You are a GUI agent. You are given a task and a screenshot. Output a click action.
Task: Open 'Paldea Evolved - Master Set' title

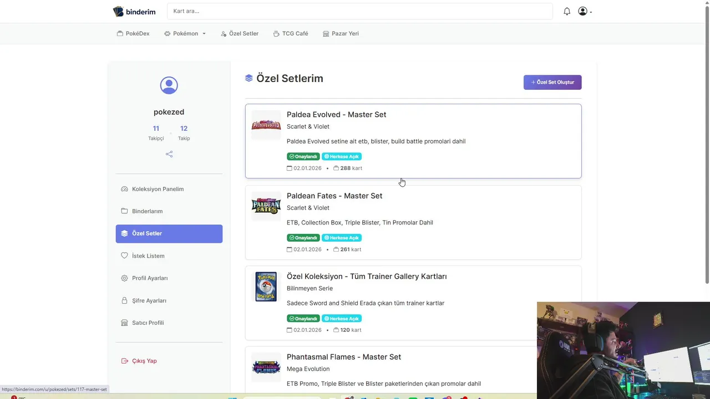[336, 115]
